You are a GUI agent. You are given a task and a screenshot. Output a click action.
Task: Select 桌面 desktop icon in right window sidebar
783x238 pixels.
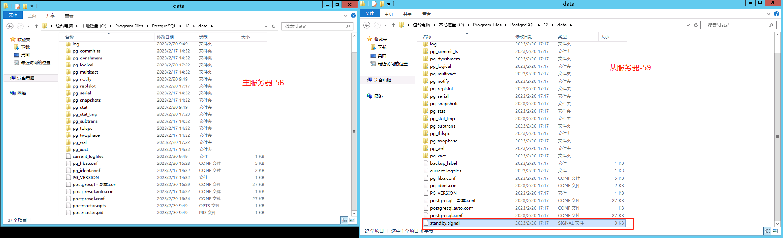pos(373,56)
